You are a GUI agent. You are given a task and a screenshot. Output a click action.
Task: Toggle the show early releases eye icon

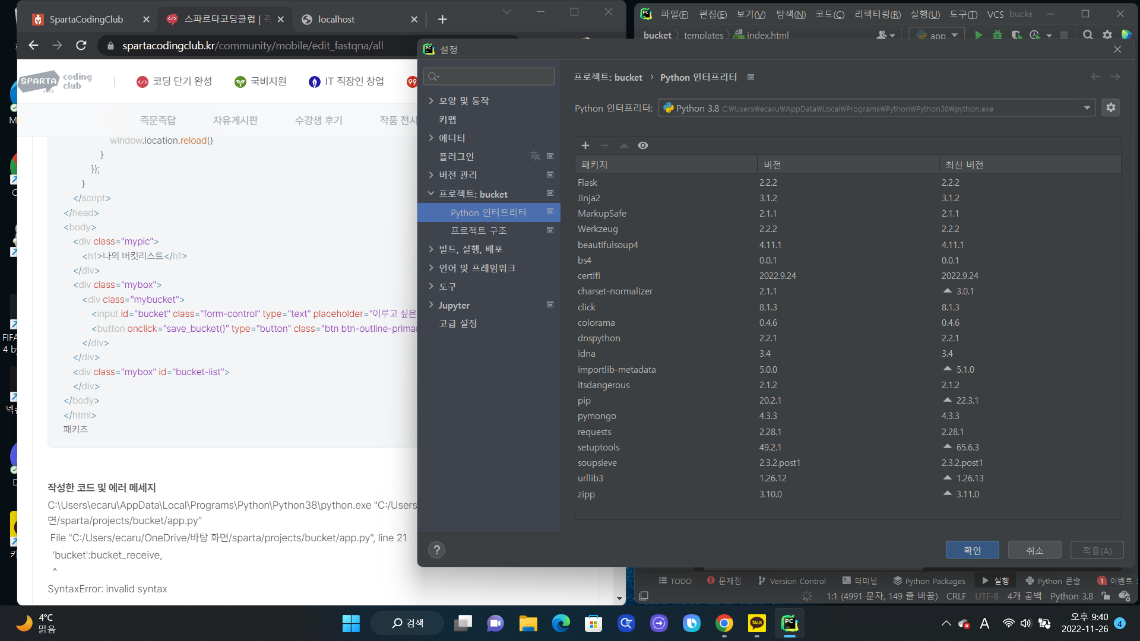[643, 145]
